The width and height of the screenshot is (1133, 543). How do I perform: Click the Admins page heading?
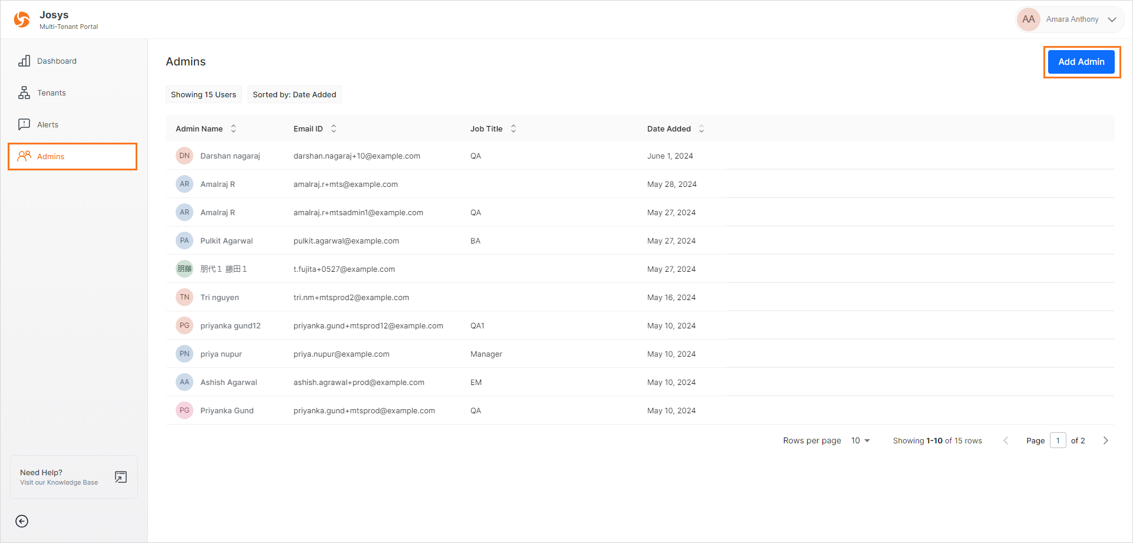186,61
